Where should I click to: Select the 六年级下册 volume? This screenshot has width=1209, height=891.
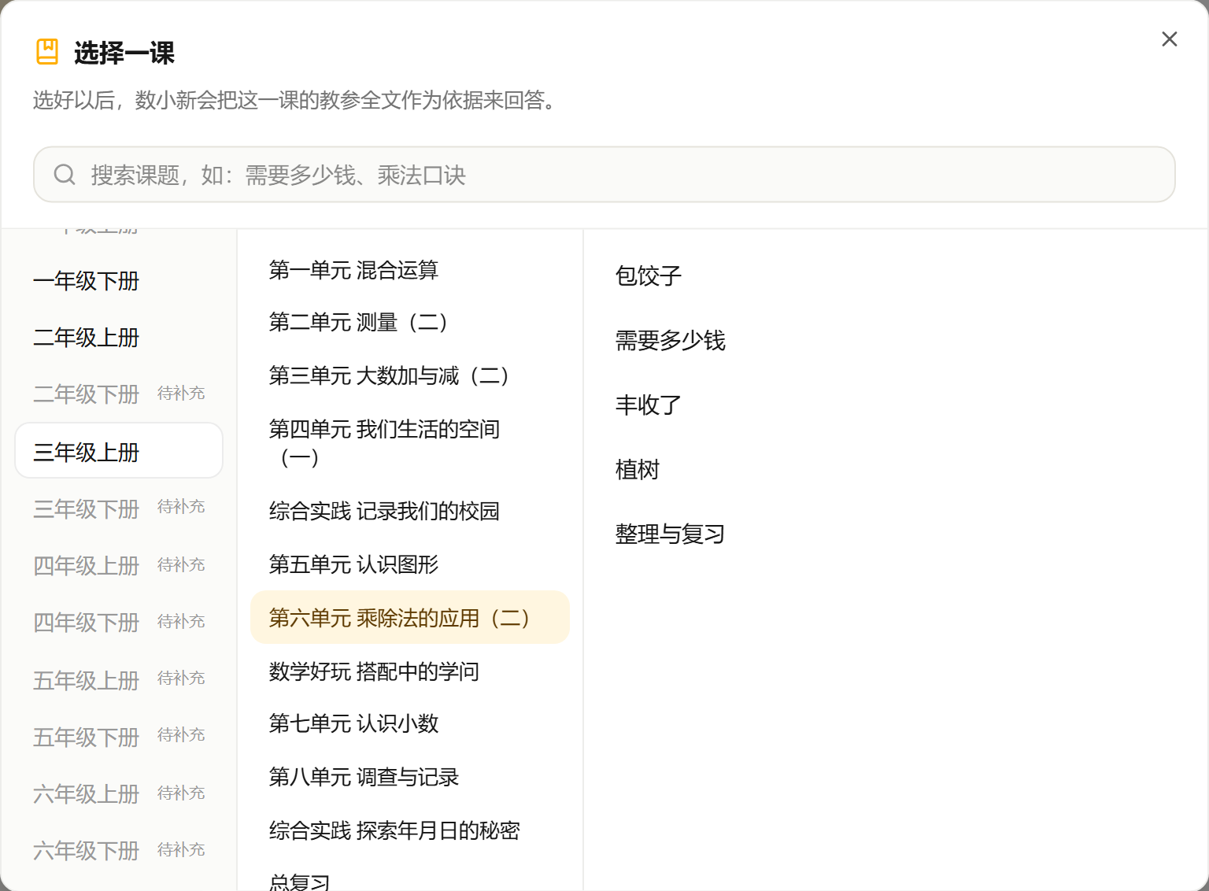pyautogui.click(x=119, y=850)
